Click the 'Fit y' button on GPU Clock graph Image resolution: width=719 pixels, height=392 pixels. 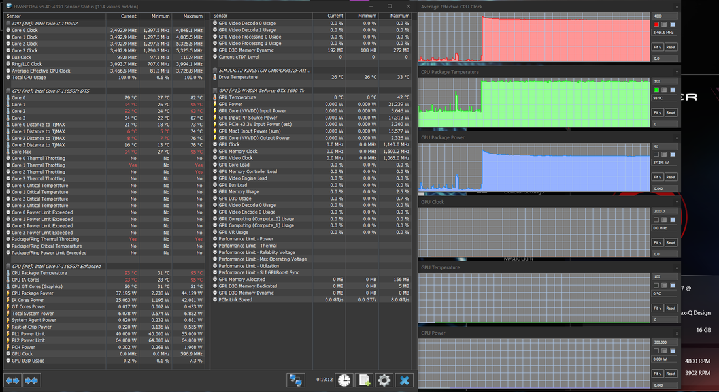point(658,242)
